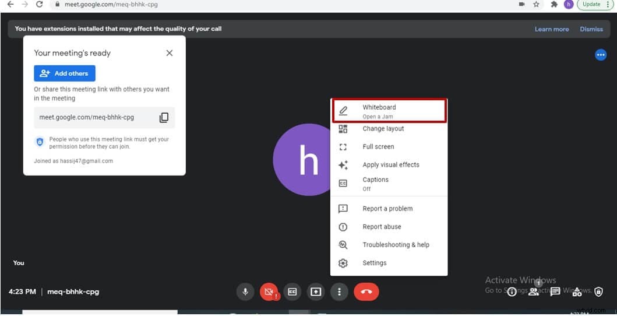Open Troubleshooting & help
This screenshot has width=617, height=316.
click(389, 245)
